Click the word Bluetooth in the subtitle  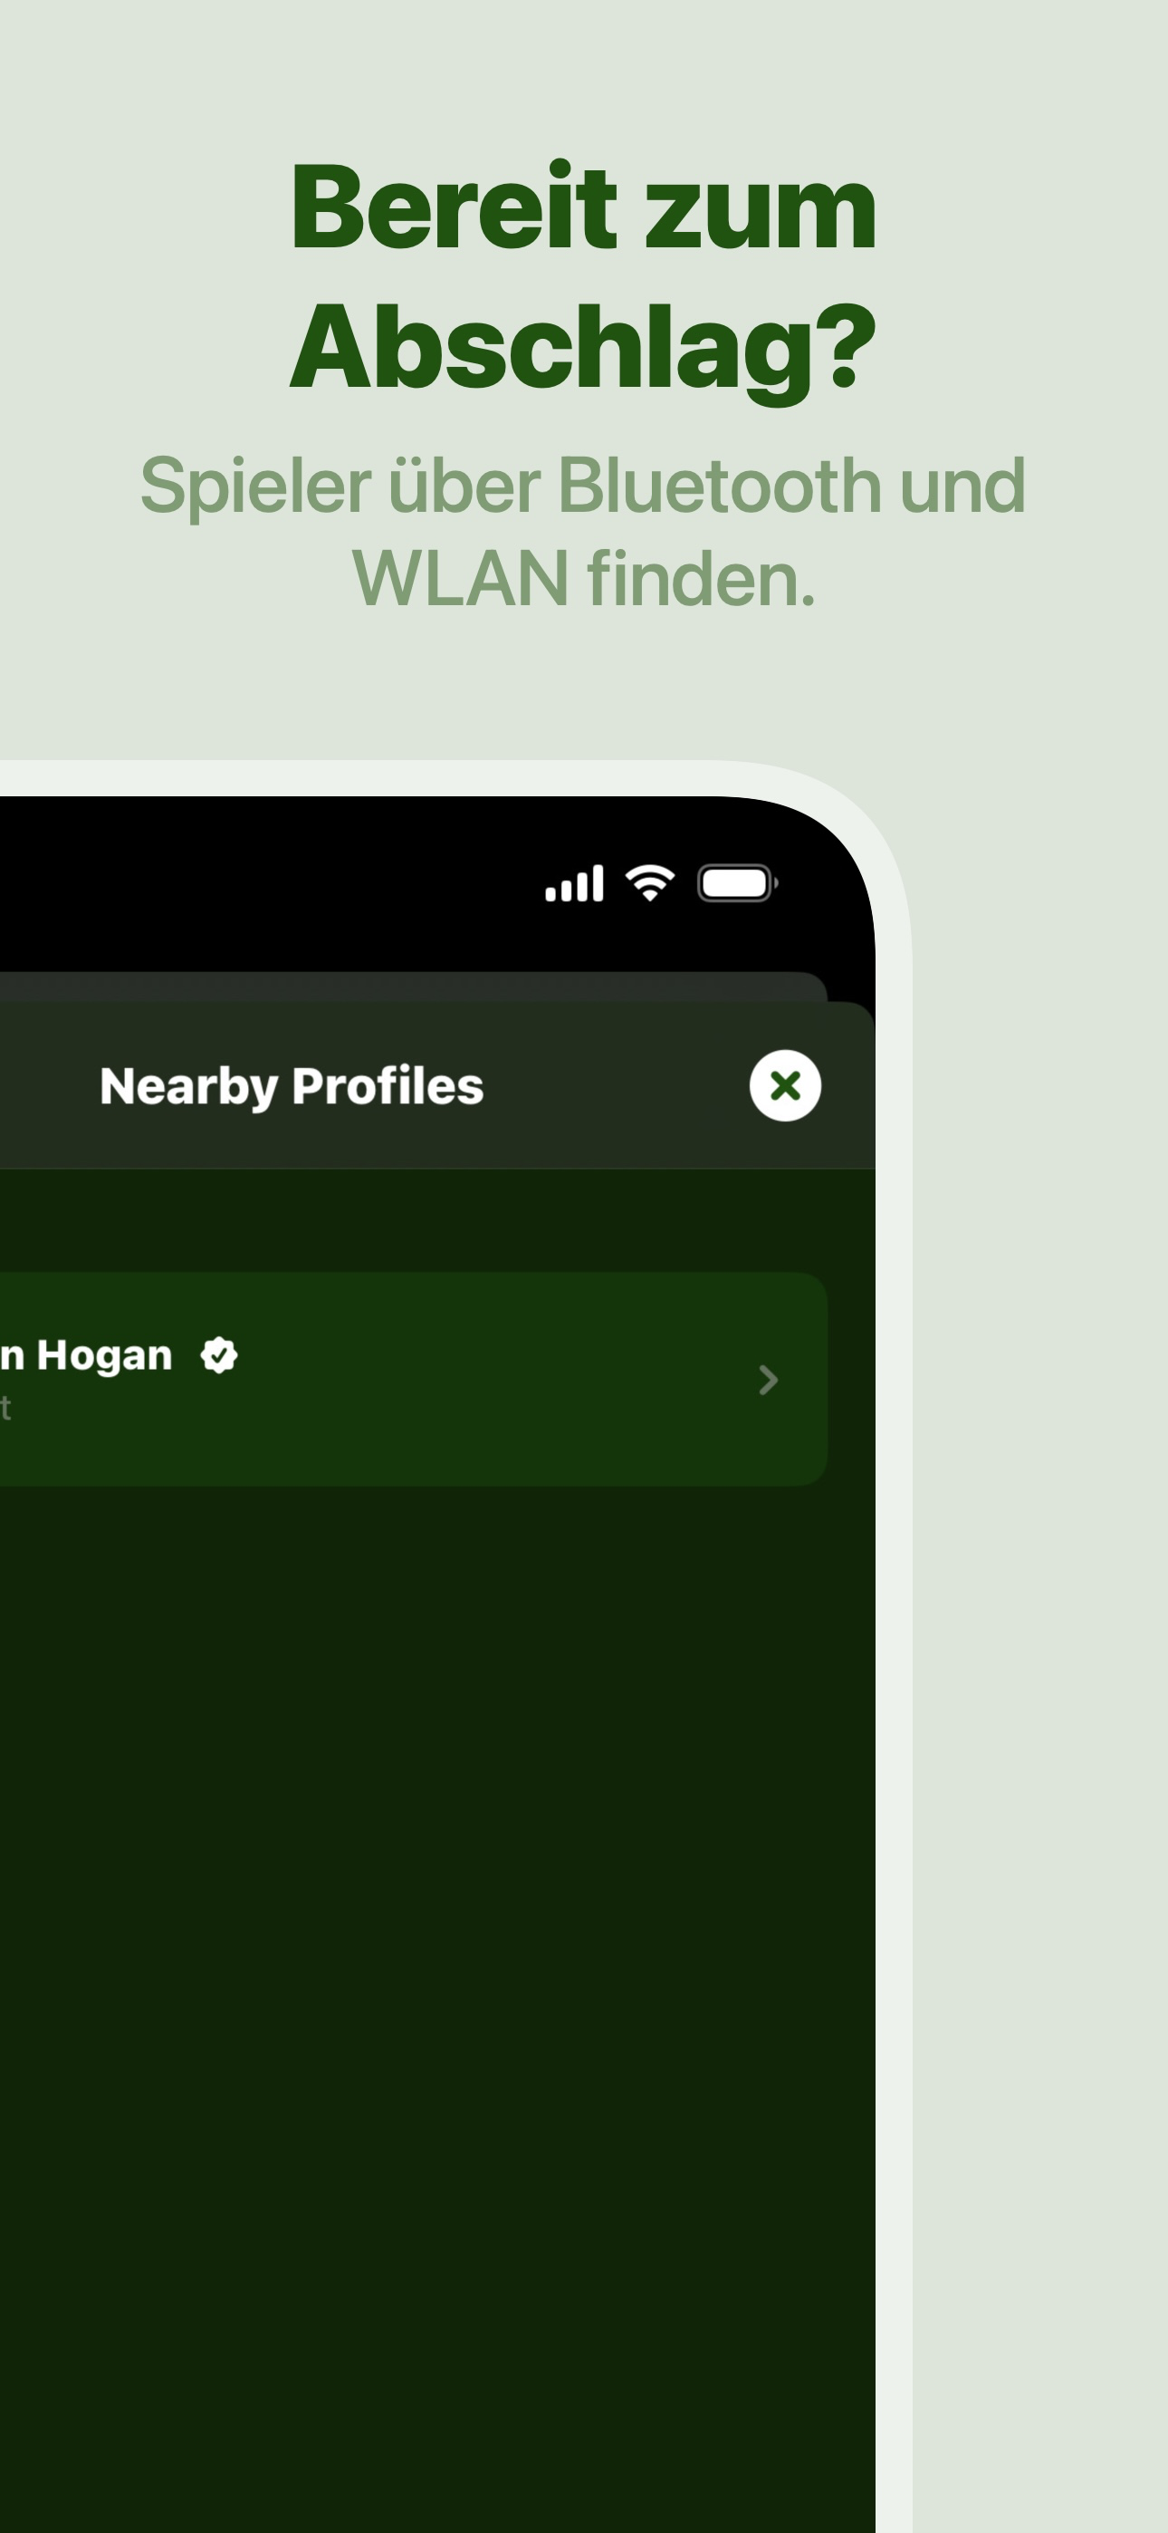720,485
